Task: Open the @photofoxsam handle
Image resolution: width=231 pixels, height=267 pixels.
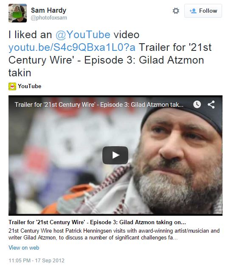Action: pyautogui.click(x=49, y=18)
